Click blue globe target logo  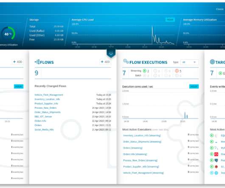pyautogui.click(x=216, y=173)
